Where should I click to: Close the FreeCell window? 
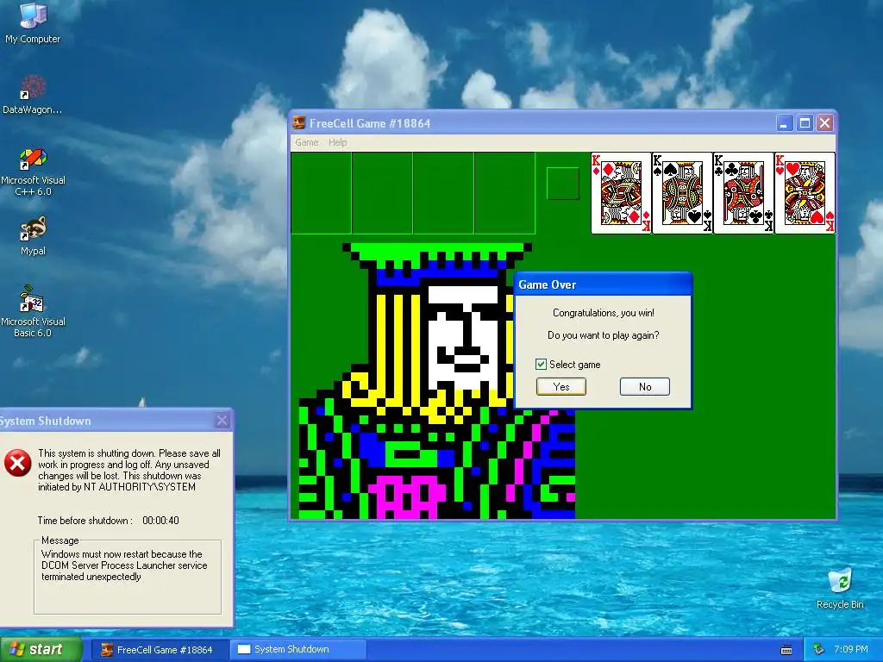825,122
